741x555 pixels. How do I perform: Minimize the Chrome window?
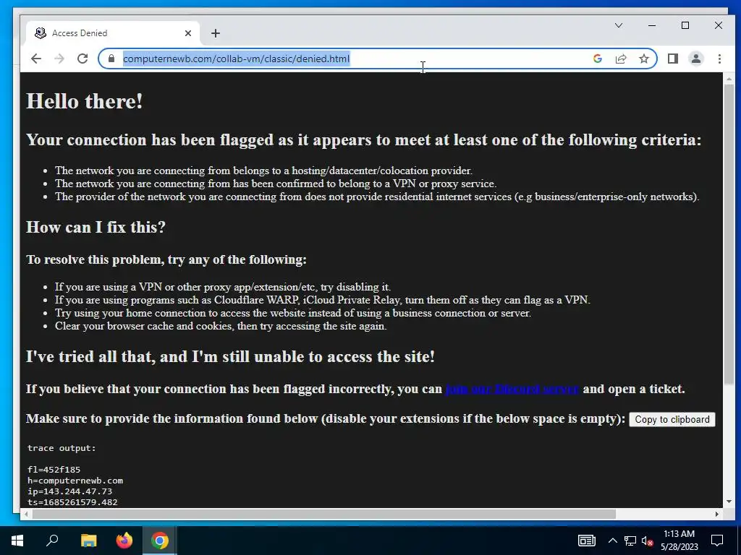pyautogui.click(x=652, y=25)
